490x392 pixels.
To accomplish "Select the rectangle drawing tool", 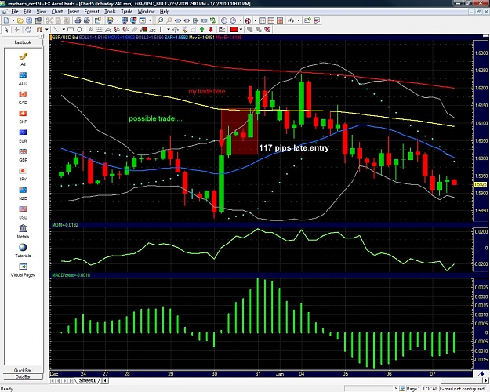I will (71, 29).
